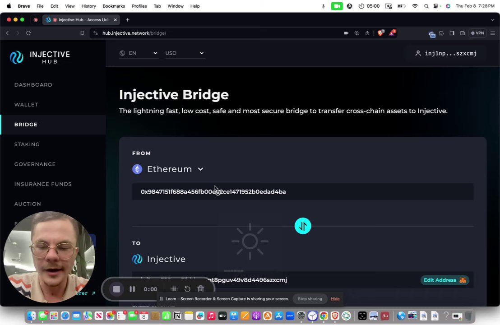
Task: Open Zoom from the dock
Action: click(x=290, y=316)
